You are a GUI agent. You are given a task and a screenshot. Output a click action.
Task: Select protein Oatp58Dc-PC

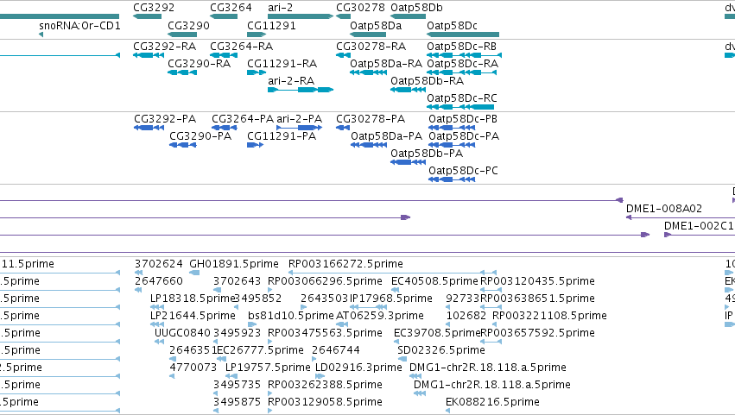point(463,171)
